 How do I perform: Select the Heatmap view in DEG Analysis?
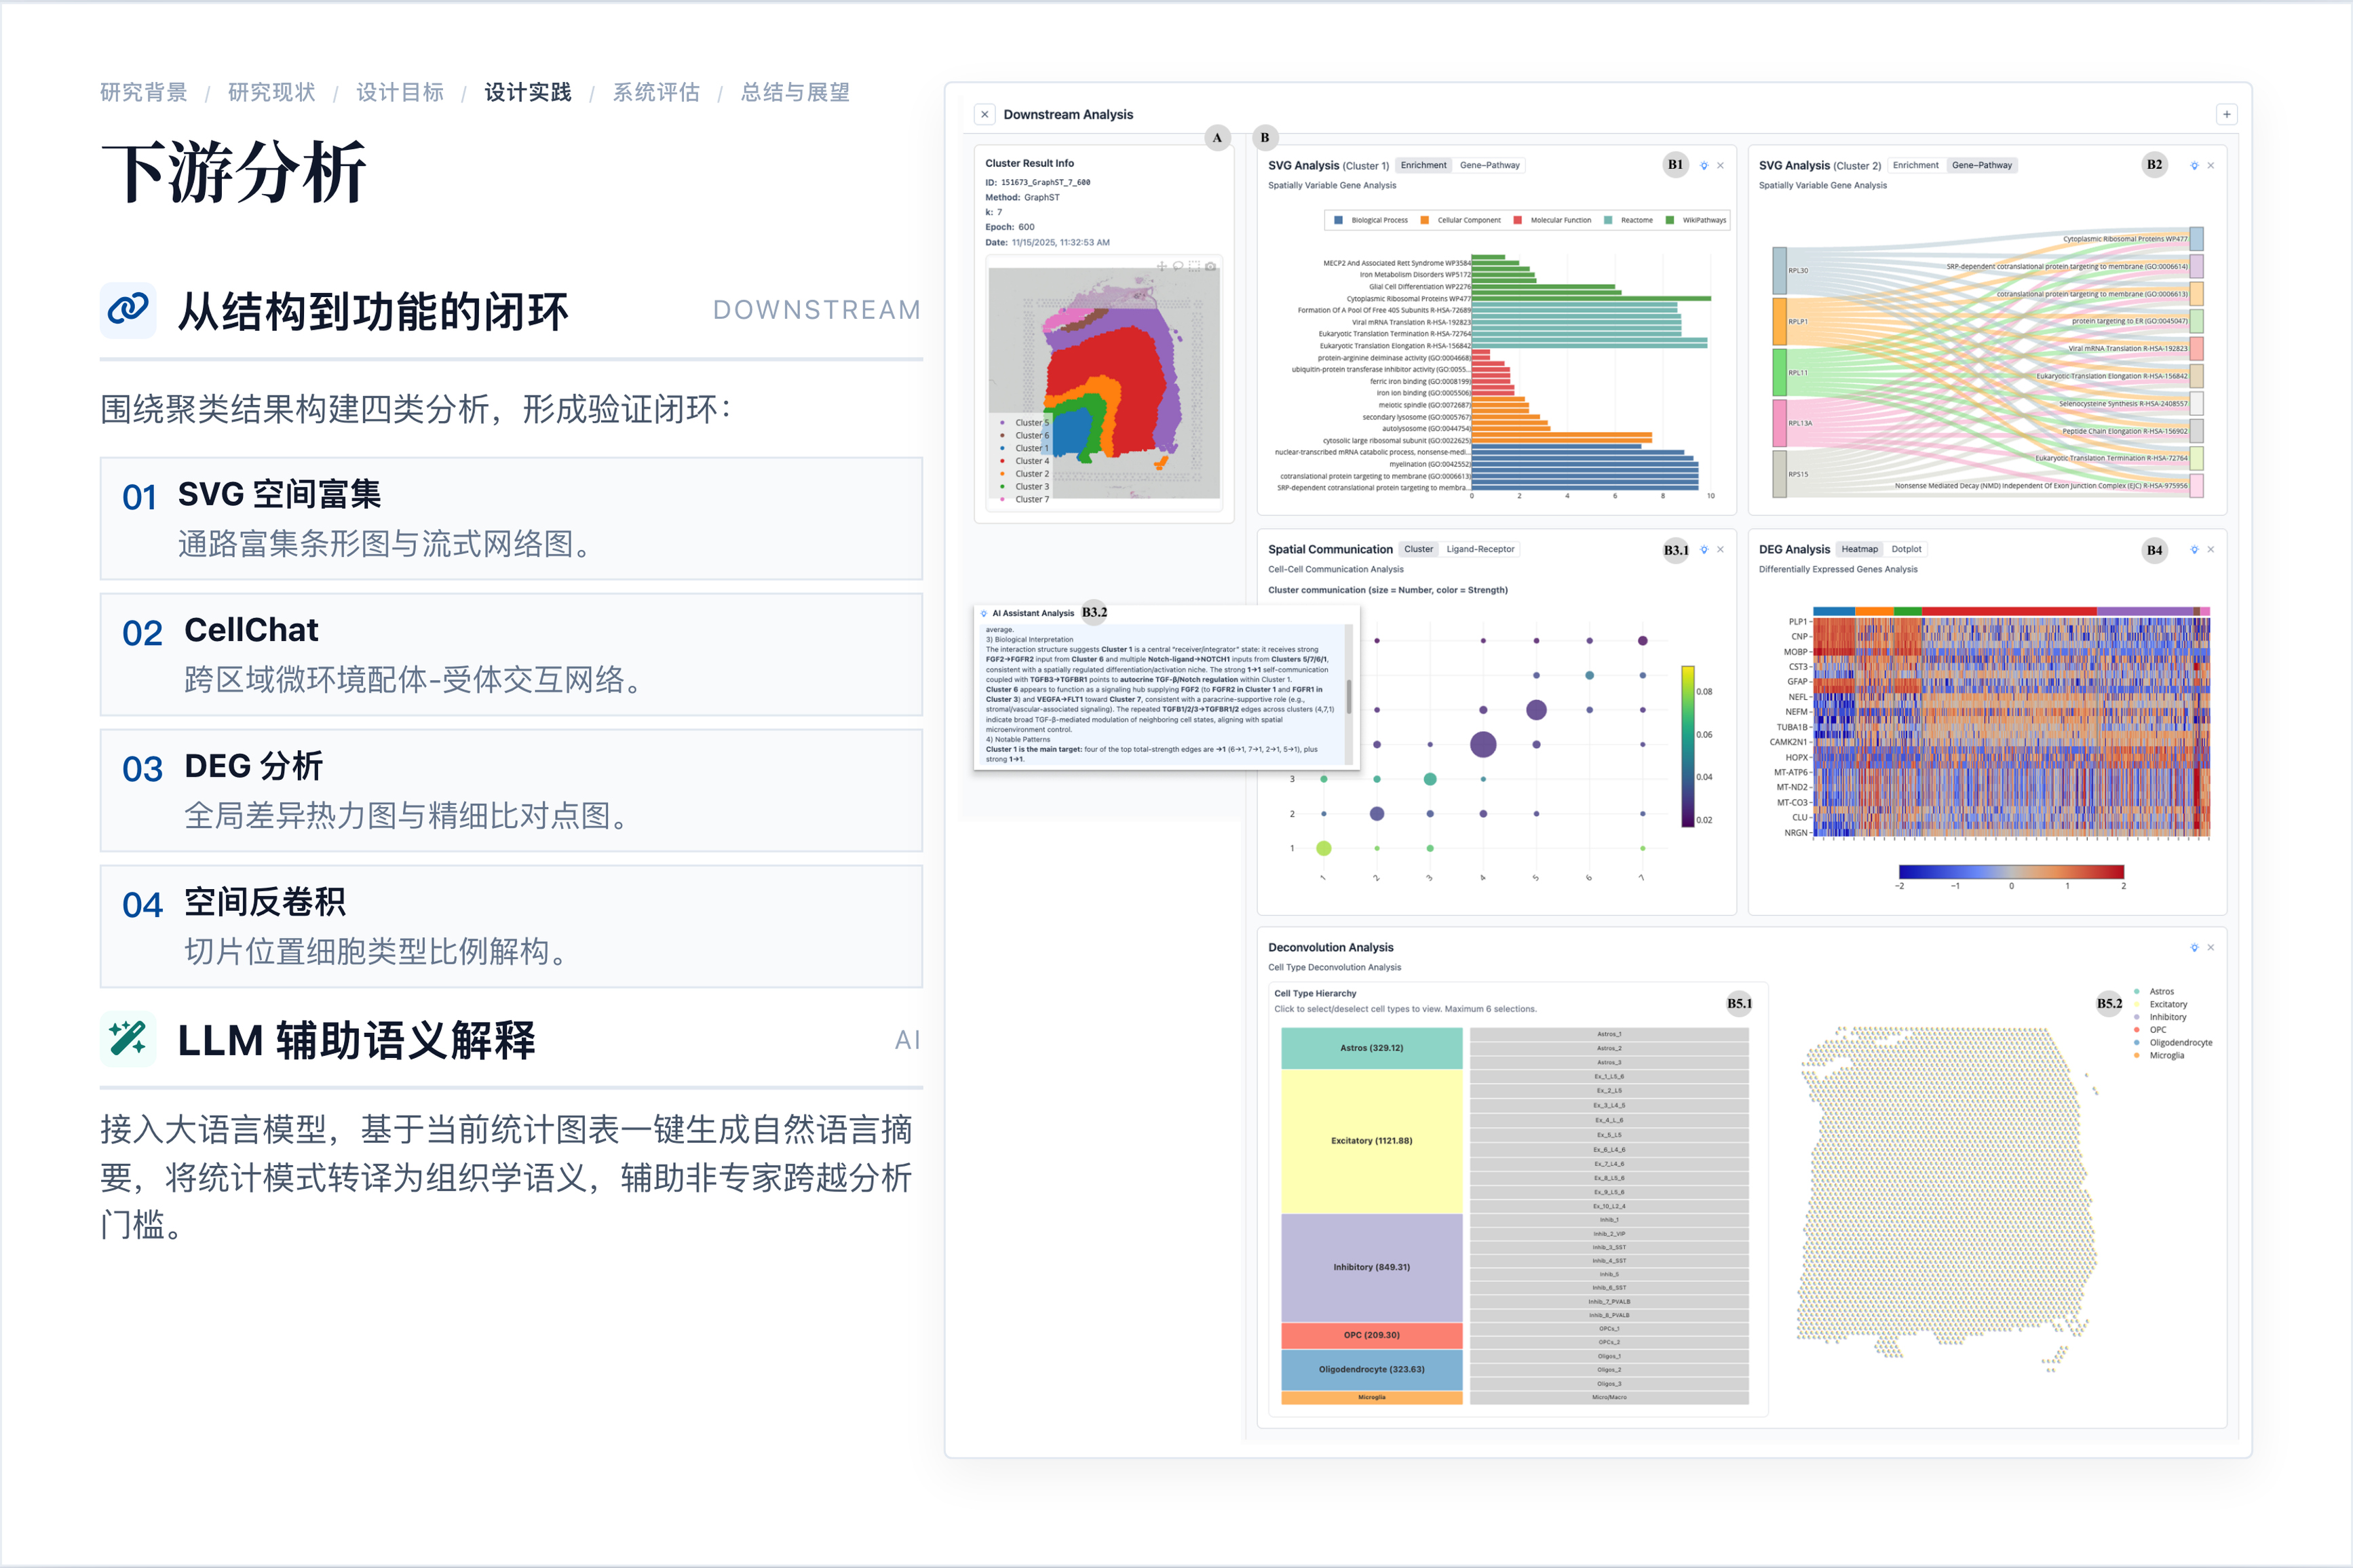click(1859, 549)
